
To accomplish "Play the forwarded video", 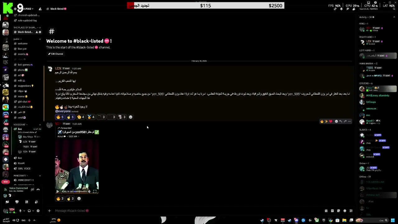I will (58, 191).
